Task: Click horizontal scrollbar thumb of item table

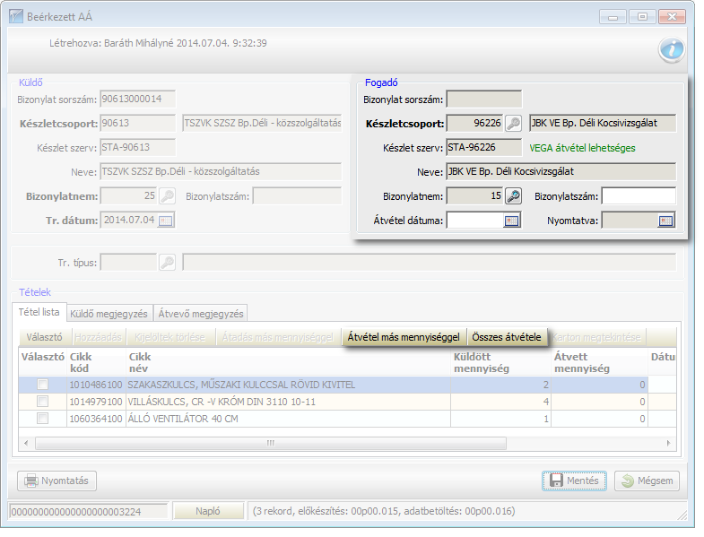Action: tap(271, 443)
